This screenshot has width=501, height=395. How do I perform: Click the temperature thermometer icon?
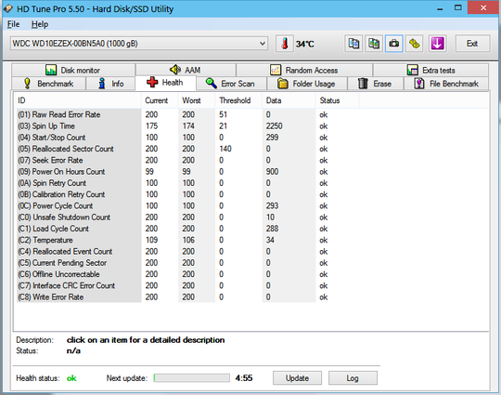(x=285, y=44)
